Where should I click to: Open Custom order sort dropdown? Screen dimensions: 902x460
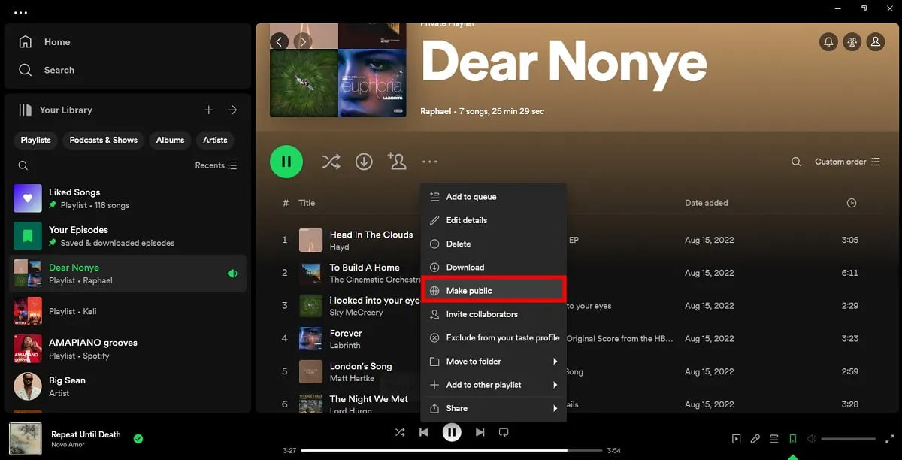tap(846, 162)
